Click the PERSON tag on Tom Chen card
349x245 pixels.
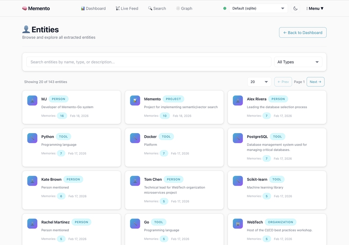pos(174,179)
